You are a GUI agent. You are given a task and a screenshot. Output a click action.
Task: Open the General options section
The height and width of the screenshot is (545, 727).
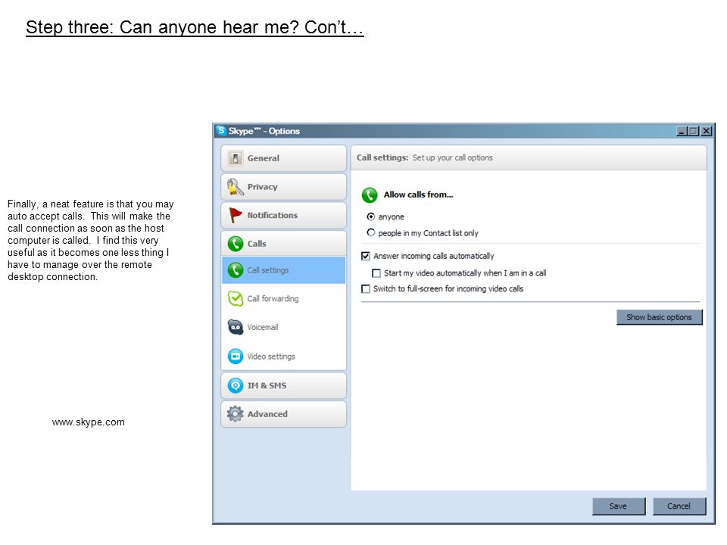click(284, 158)
